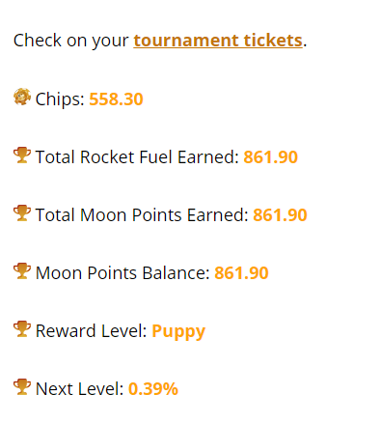Image resolution: width=381 pixels, height=423 pixels.
Task: Click the Next Level 0.39% percentage
Action: [x=153, y=389]
